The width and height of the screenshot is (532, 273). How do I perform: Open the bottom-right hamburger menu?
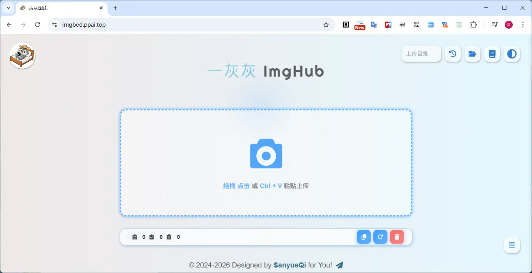pyautogui.click(x=512, y=245)
